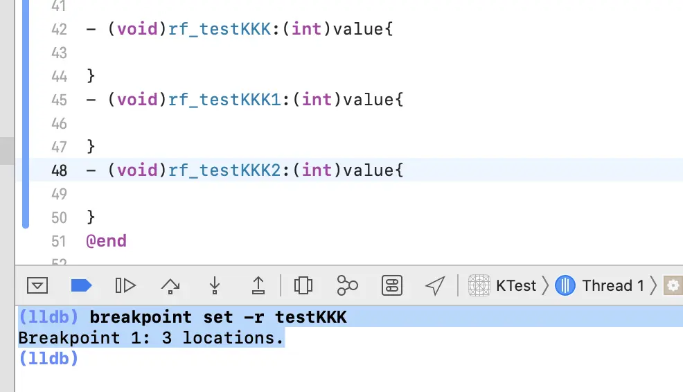Click line number 42 in the gutter

[60, 29]
